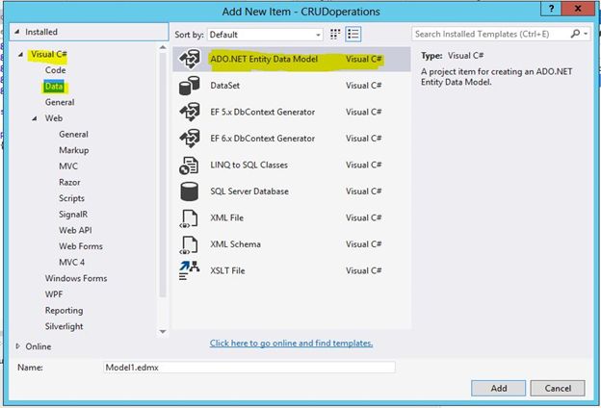The image size is (601, 408).
Task: Collapse the Web tree node
Action: (36, 118)
